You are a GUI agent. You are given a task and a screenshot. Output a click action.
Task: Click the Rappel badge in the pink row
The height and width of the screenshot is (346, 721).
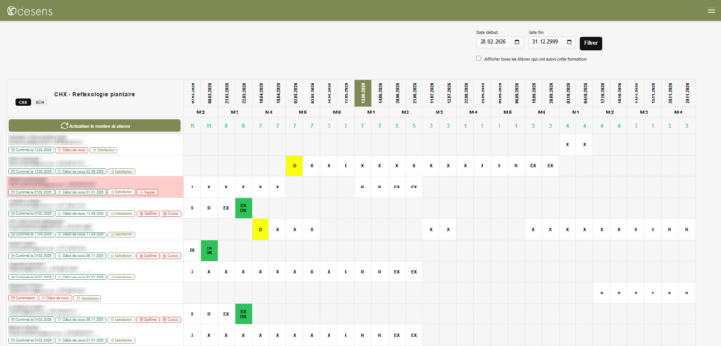click(147, 192)
